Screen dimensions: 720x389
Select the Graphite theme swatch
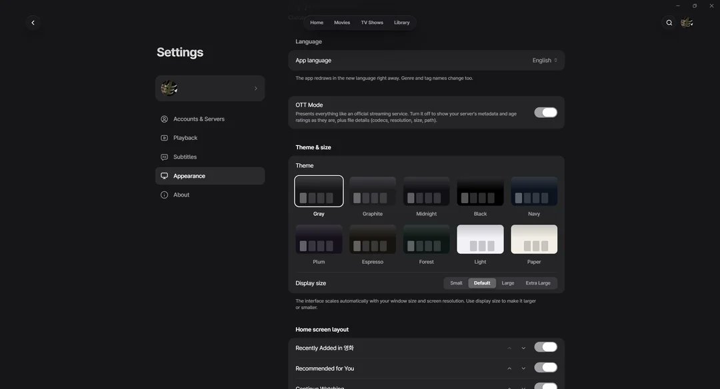tap(373, 191)
